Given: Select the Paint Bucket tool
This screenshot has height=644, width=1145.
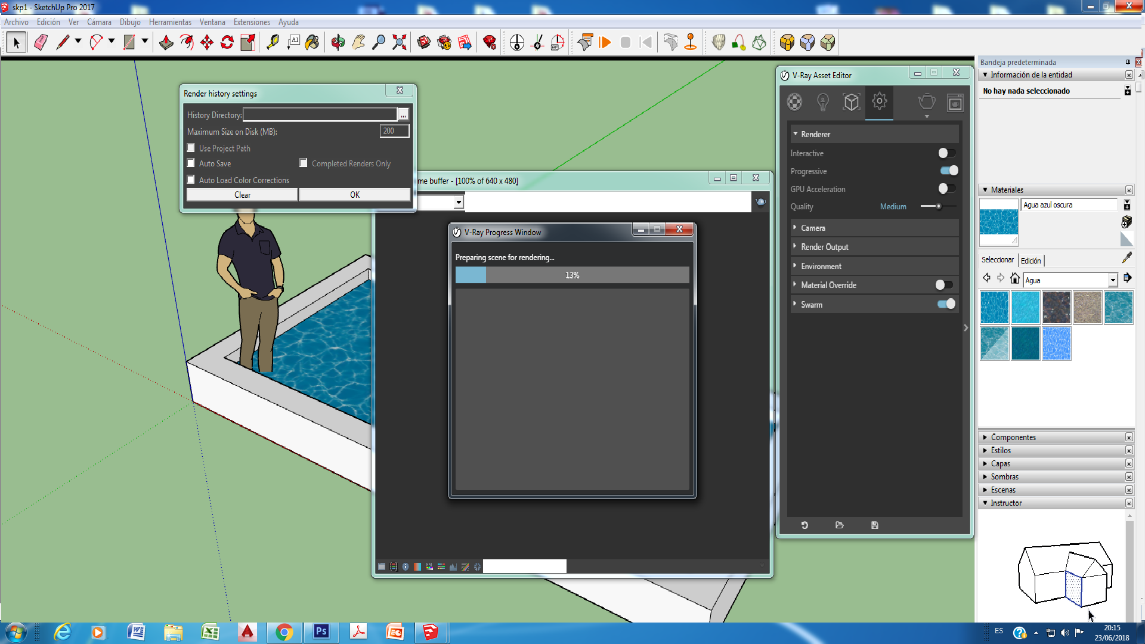Looking at the screenshot, I should pos(312,42).
